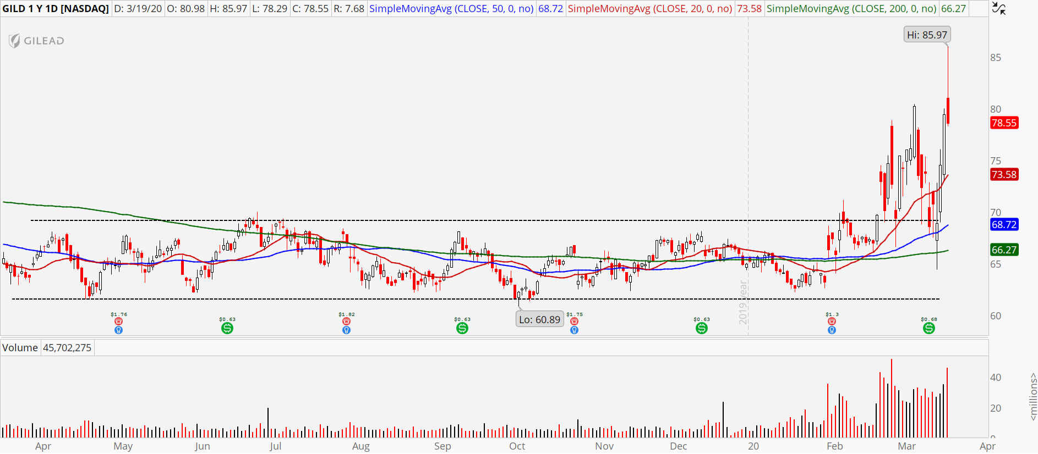Open the December $0.63 green dividend icon
This screenshot has width=1038, height=454.
(702, 328)
